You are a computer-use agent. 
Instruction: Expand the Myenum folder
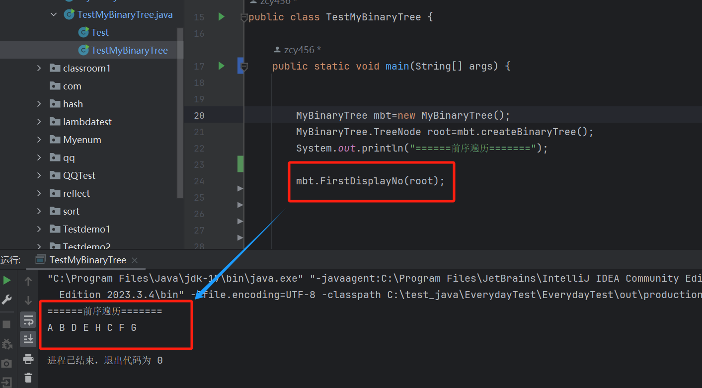[39, 140]
